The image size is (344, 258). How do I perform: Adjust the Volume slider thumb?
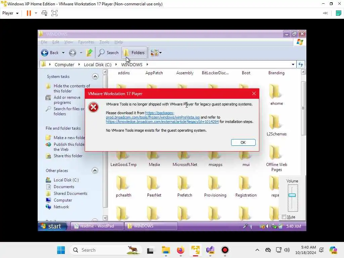[292, 195]
